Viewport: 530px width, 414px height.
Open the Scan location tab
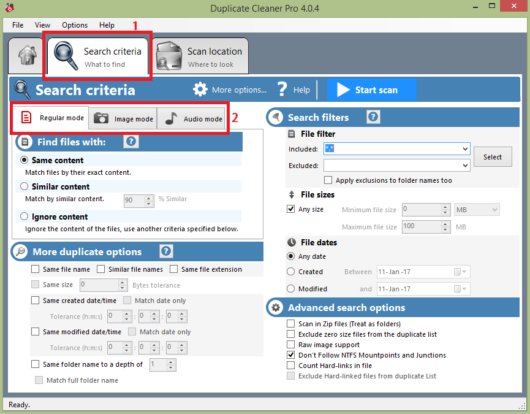[201, 57]
